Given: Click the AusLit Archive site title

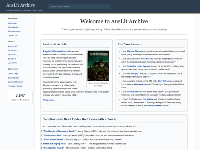Looking at the screenshot, I should pos(20,5).
